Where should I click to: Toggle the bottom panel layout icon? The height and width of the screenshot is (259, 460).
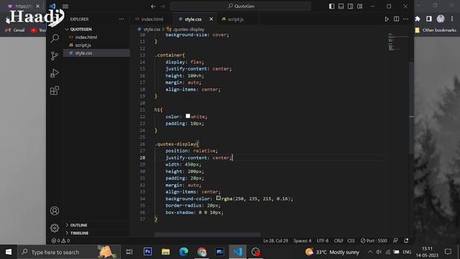pyautogui.click(x=341, y=6)
